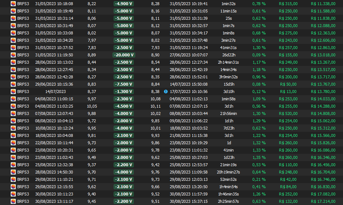Select the -7.500 V quantity badge
Screen dimensions: 343x205
pos(124,84)
